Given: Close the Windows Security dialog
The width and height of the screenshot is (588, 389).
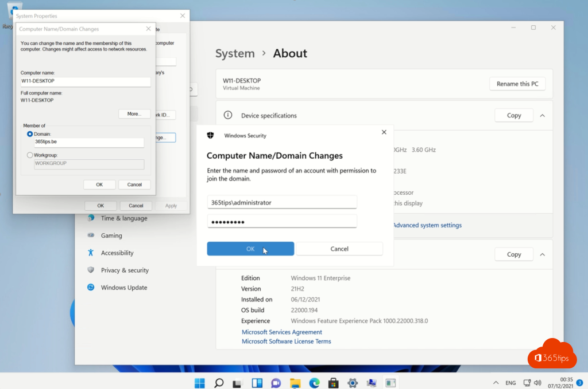Looking at the screenshot, I should click(x=384, y=132).
